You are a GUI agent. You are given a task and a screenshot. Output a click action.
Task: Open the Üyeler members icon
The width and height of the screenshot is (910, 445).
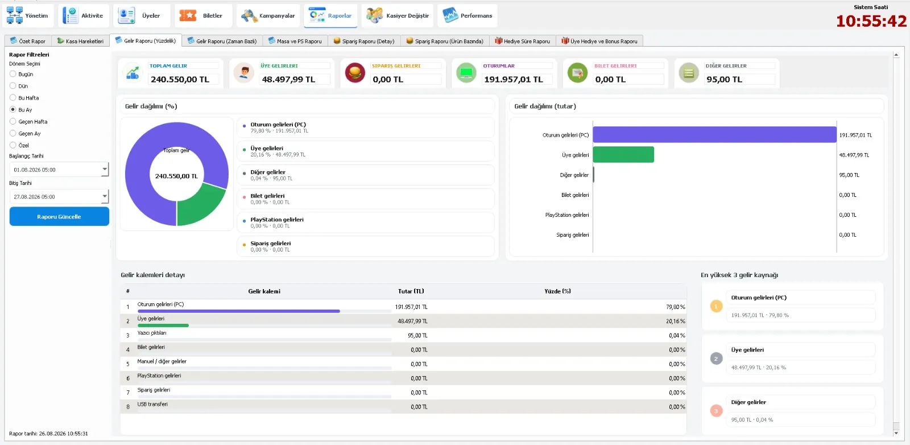click(x=126, y=15)
